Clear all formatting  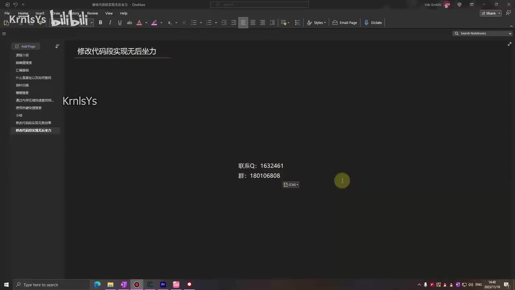(x=184, y=23)
